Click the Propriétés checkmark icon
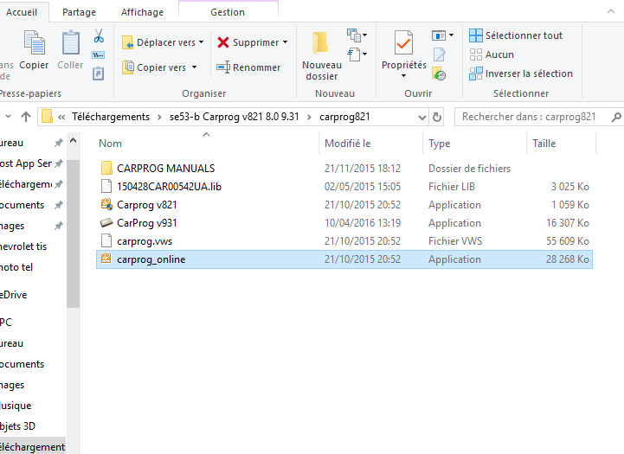624x454 pixels. click(403, 42)
